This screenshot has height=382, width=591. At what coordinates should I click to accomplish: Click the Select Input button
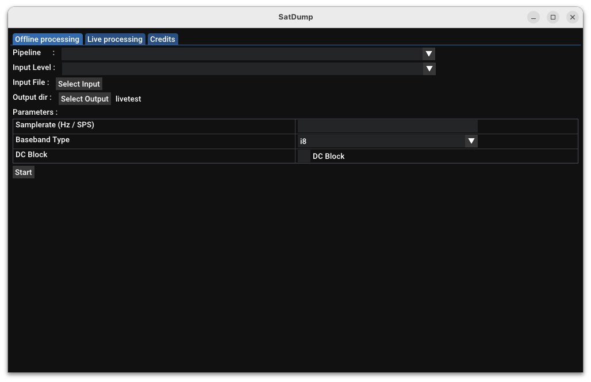tap(79, 84)
